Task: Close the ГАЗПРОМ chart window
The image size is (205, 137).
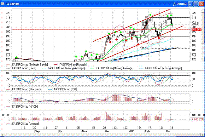Action: (x=202, y=4)
